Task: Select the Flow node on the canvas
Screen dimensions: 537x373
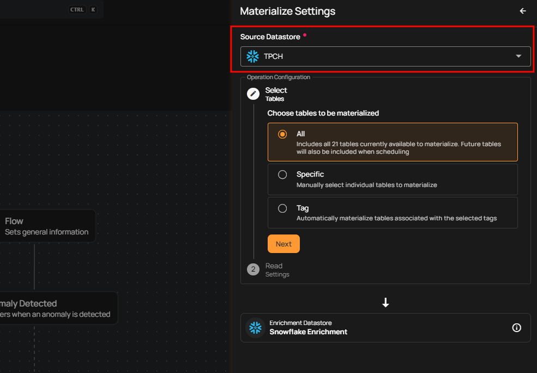Action: [46, 226]
